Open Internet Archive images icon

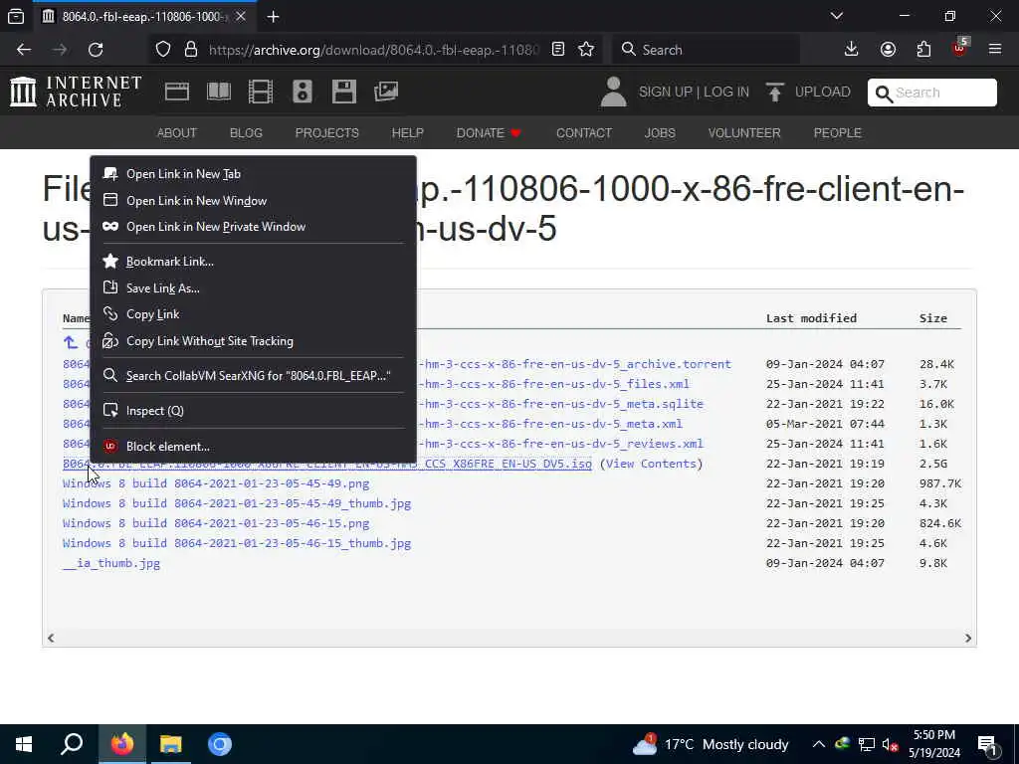click(386, 92)
